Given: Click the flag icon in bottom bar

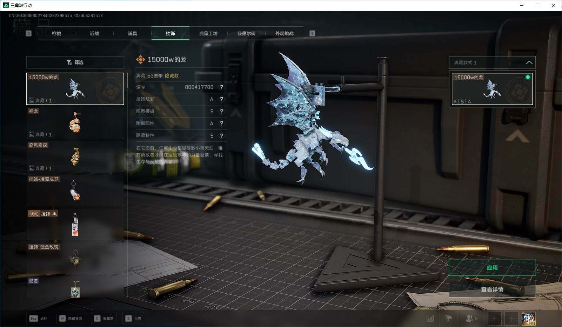Looking at the screenshot, I should pyautogui.click(x=448, y=318).
